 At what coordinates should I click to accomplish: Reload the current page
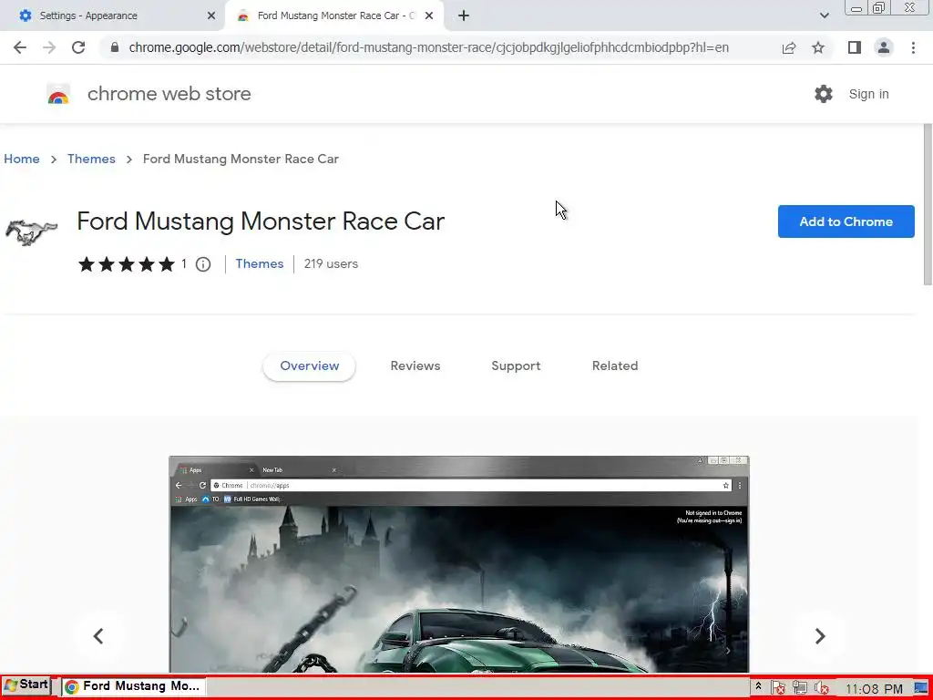click(78, 47)
